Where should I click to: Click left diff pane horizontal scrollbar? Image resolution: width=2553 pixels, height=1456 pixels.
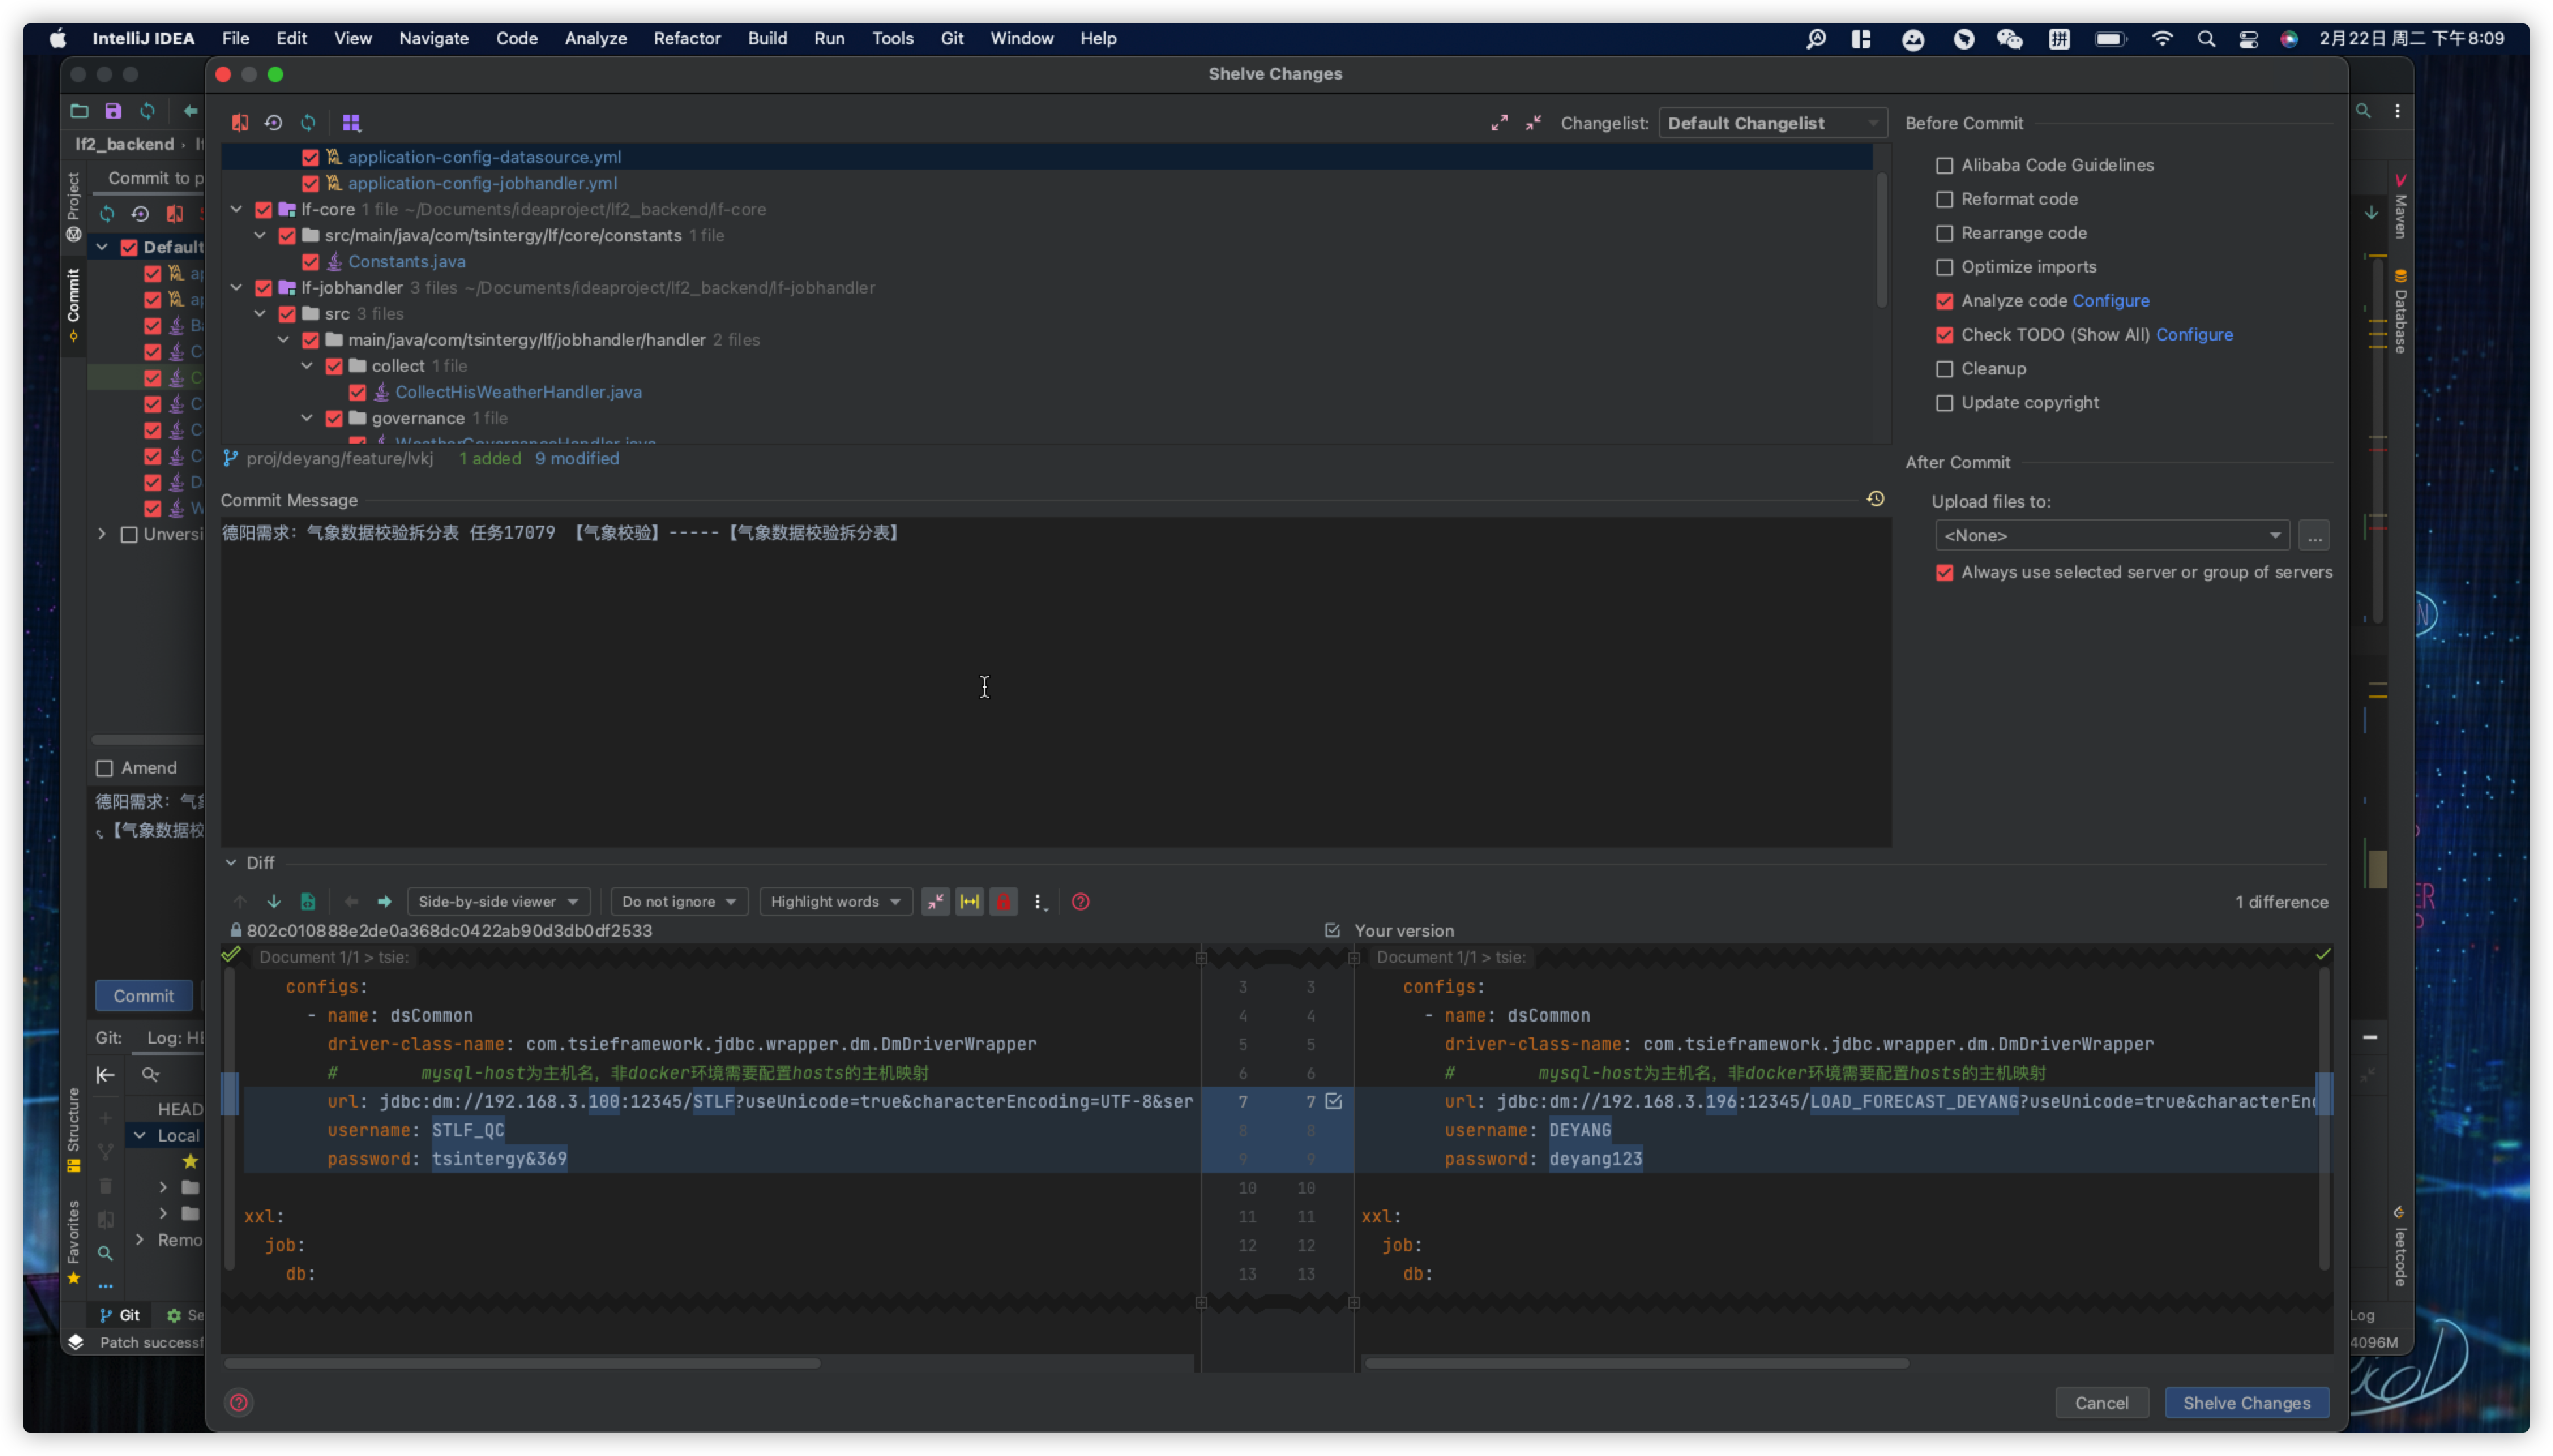[x=521, y=1362]
